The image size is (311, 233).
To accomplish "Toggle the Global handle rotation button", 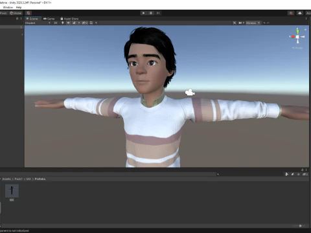I will pyautogui.click(x=16, y=13).
